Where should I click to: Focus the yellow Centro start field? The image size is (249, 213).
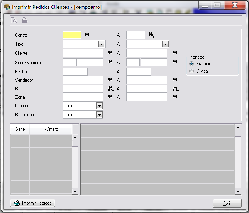72,35
